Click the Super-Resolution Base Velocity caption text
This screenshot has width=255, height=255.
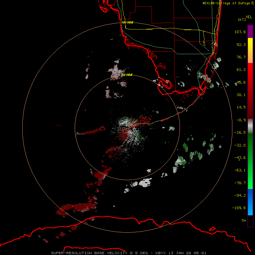coord(129,253)
